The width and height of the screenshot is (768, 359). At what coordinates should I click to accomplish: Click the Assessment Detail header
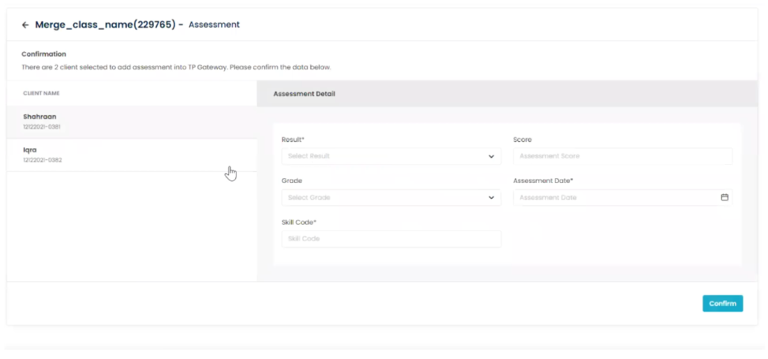tap(304, 93)
